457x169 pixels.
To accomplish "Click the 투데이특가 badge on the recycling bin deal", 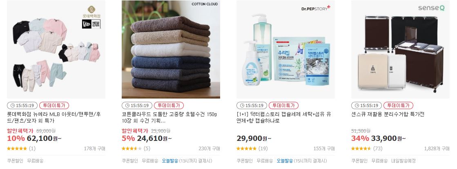I will click(399, 105).
